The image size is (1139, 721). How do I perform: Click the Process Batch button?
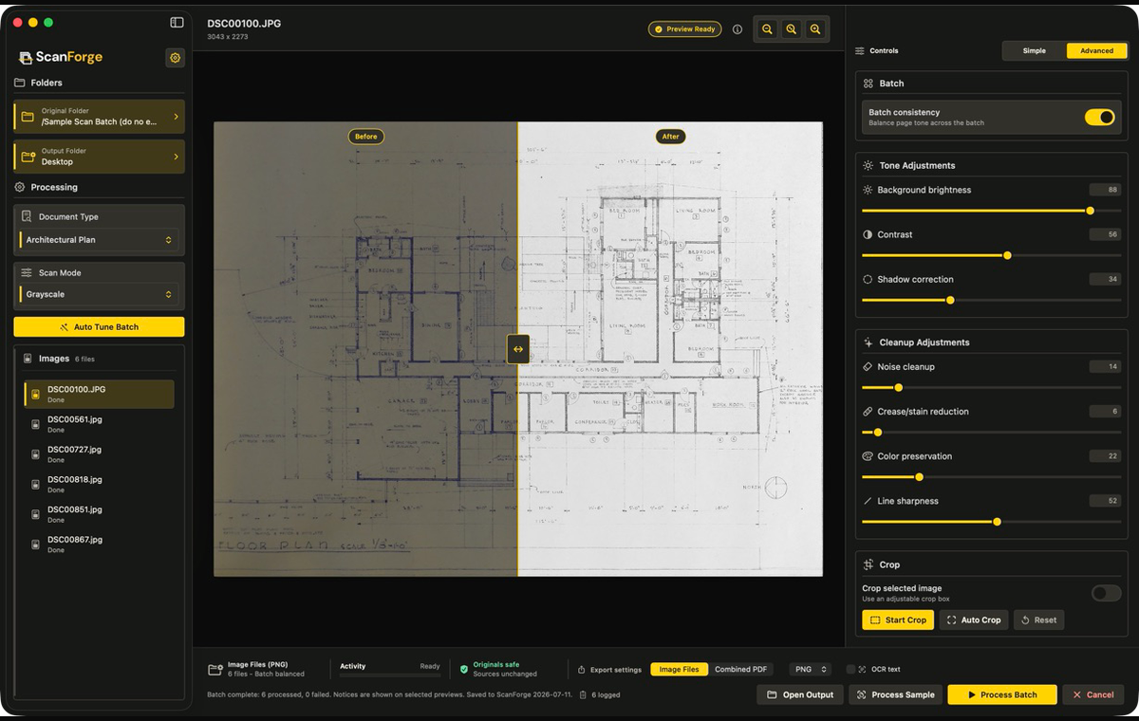click(x=1001, y=694)
